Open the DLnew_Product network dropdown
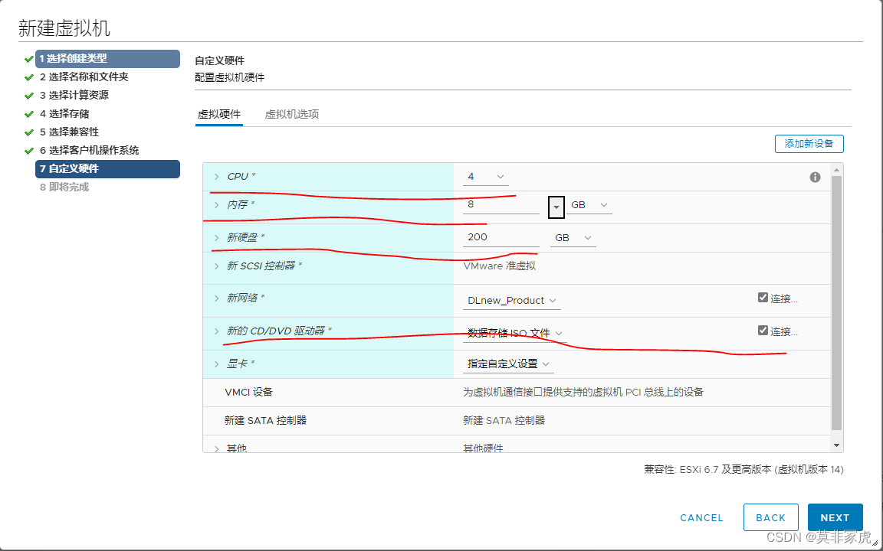 pyautogui.click(x=511, y=301)
